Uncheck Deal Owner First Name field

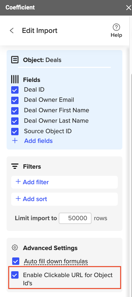pos(15,111)
